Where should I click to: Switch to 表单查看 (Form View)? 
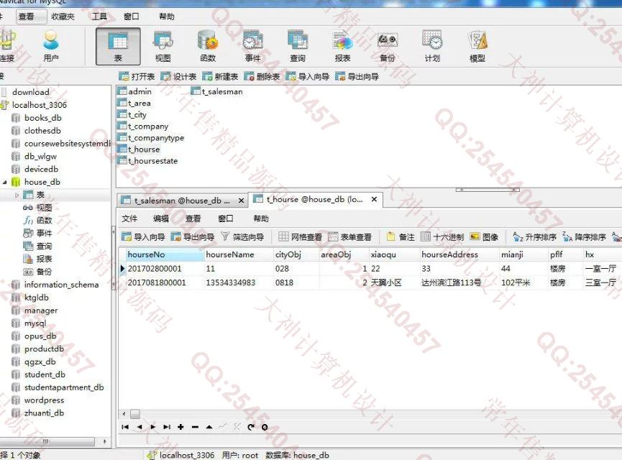[x=350, y=236]
